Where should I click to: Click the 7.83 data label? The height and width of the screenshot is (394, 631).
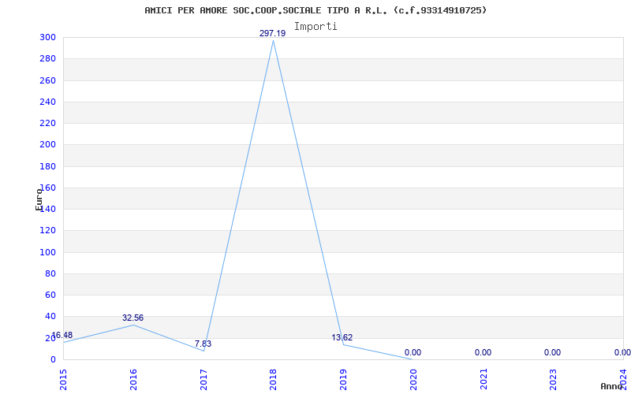pos(203,344)
